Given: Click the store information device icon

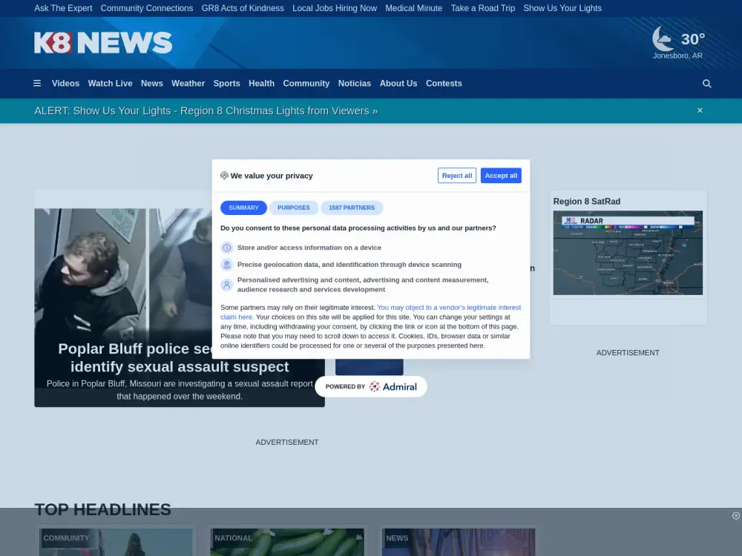Looking at the screenshot, I should pyautogui.click(x=227, y=248).
